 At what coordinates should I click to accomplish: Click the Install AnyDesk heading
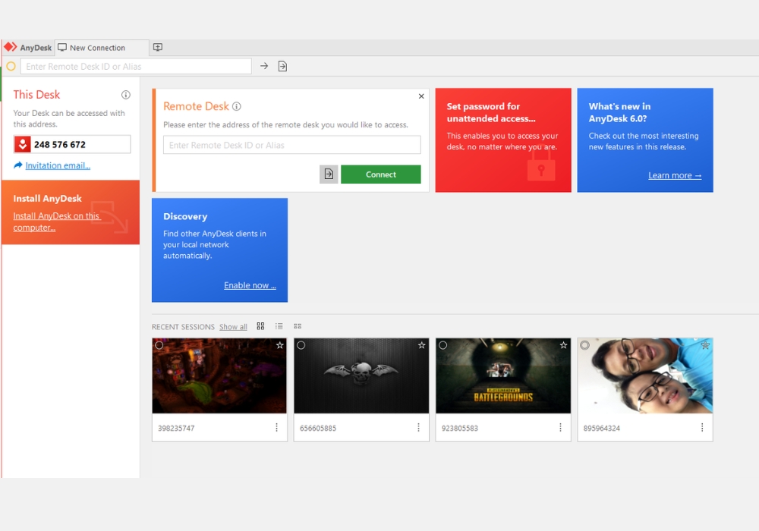click(47, 199)
